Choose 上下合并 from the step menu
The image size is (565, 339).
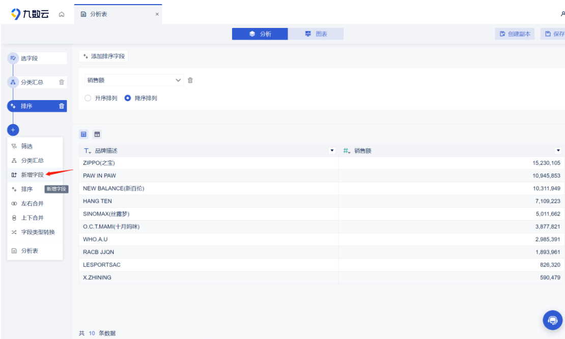[x=35, y=218]
